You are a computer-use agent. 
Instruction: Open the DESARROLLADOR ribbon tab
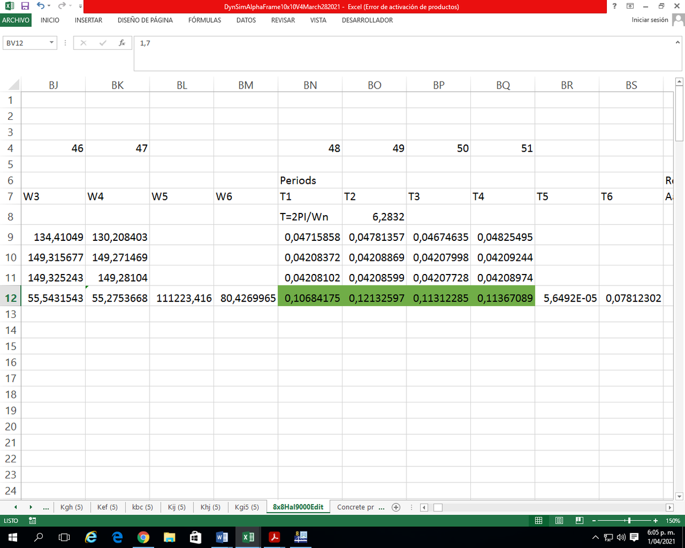click(367, 20)
